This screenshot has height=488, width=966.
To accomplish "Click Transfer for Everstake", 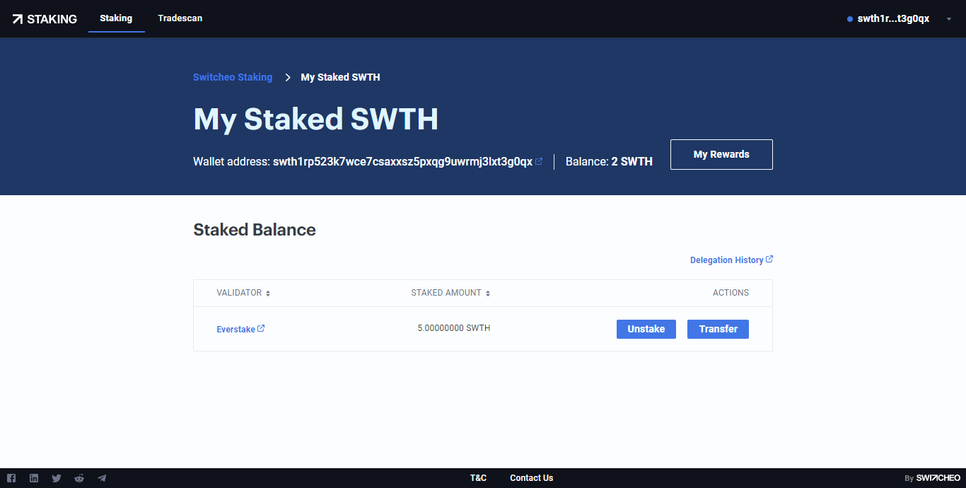I will 718,329.
